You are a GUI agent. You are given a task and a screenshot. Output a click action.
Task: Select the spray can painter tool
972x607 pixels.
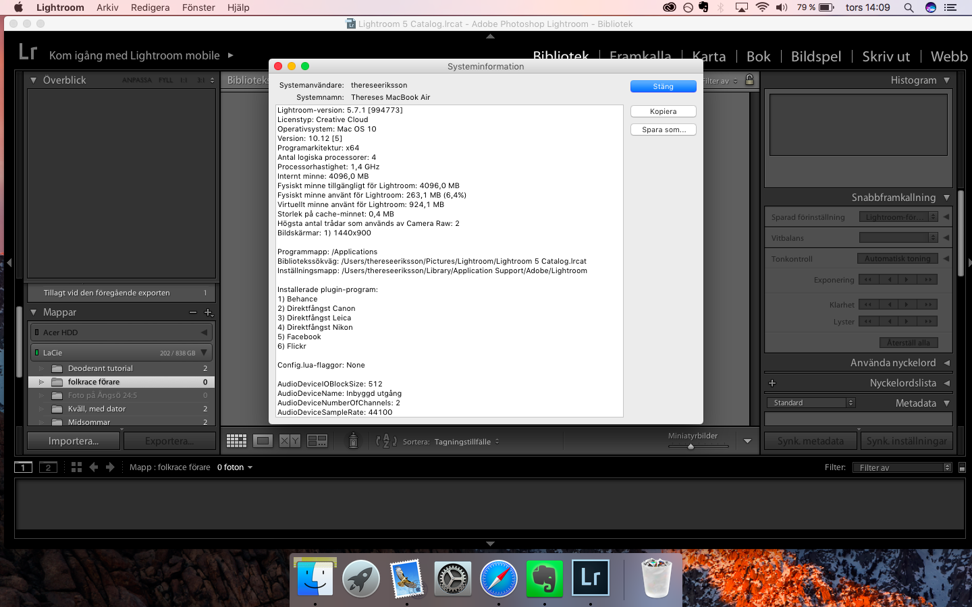pyautogui.click(x=353, y=441)
